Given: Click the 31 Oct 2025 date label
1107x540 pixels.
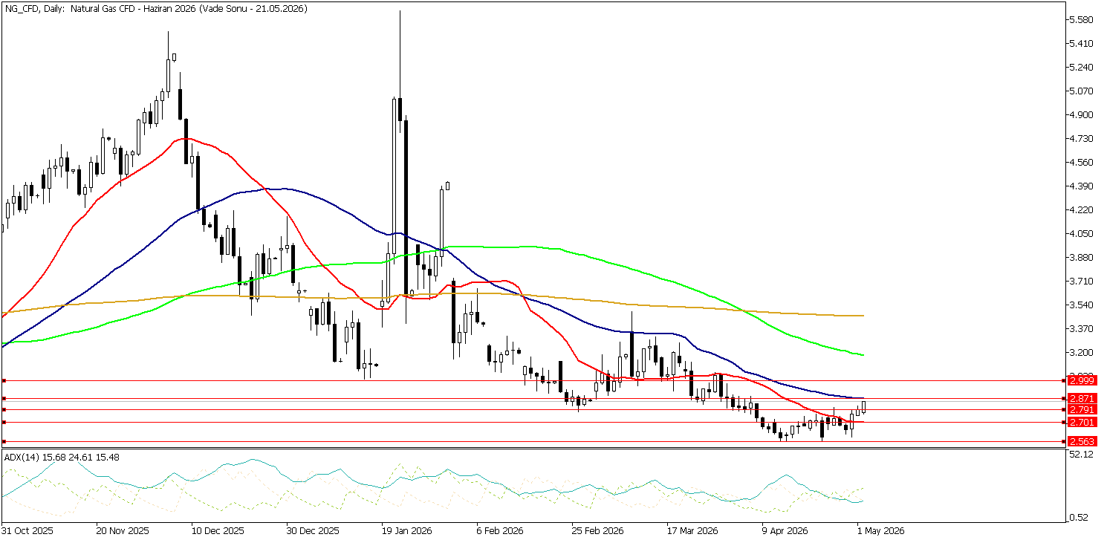Looking at the screenshot, I should (27, 531).
